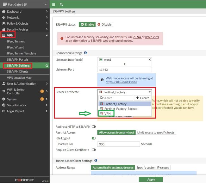Click the Apply button

coord(151,179)
